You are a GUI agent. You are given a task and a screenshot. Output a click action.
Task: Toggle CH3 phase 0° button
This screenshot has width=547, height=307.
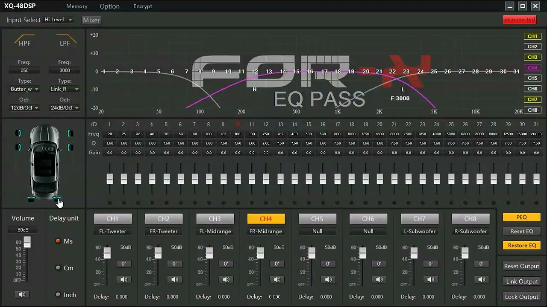tap(226, 264)
